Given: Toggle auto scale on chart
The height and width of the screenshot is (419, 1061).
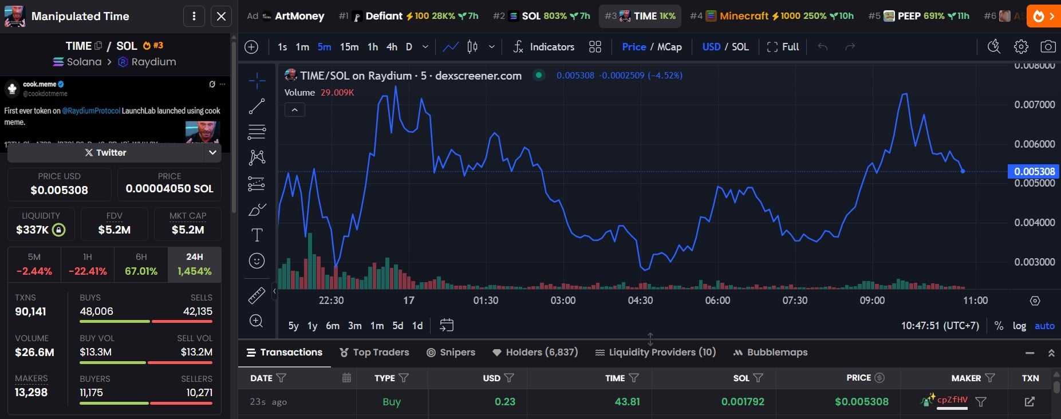Looking at the screenshot, I should [1044, 326].
